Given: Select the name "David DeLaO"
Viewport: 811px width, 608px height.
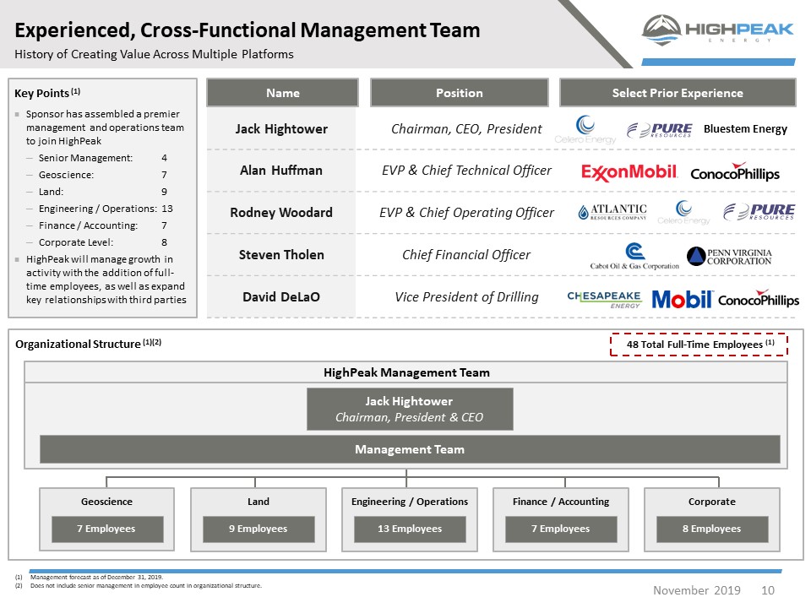Looking at the screenshot, I should pyautogui.click(x=281, y=296).
